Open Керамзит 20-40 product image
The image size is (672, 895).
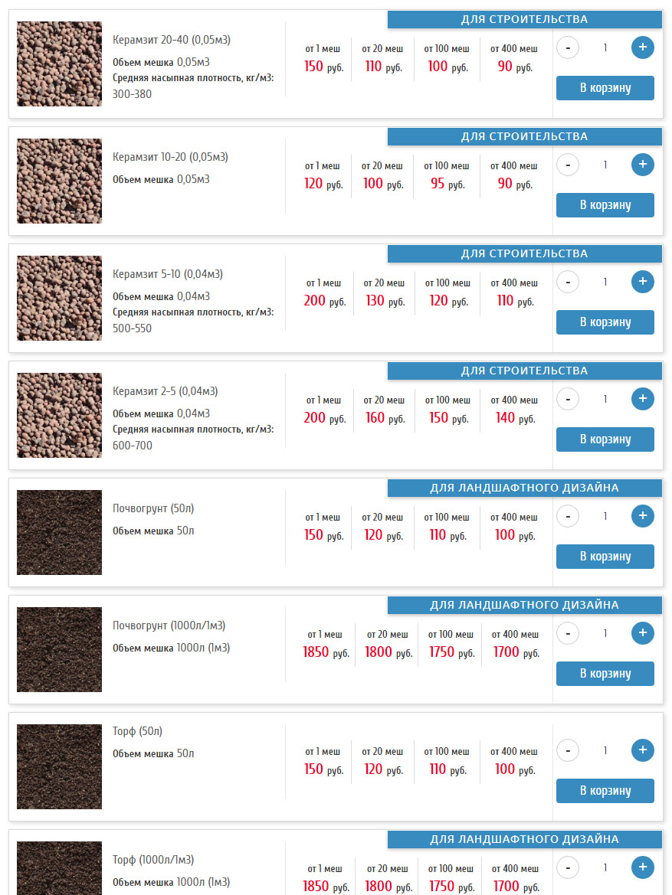59,64
